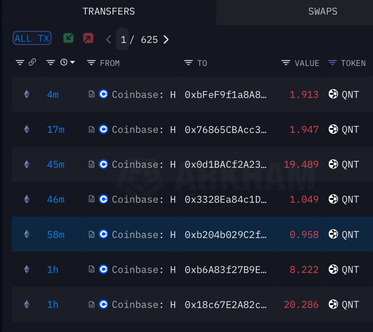The width and height of the screenshot is (373, 332).
Task: Open Coinbase: H sender in the 58m row
Action: tap(144, 235)
